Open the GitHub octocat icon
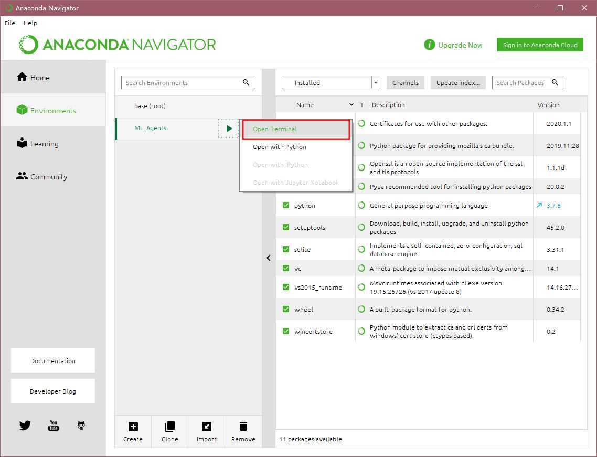Image resolution: width=597 pixels, height=457 pixels. 81,426
